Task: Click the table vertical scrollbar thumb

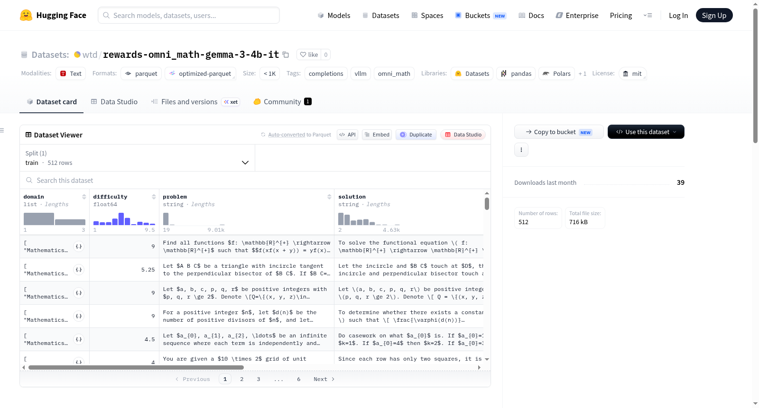Action: click(x=487, y=204)
